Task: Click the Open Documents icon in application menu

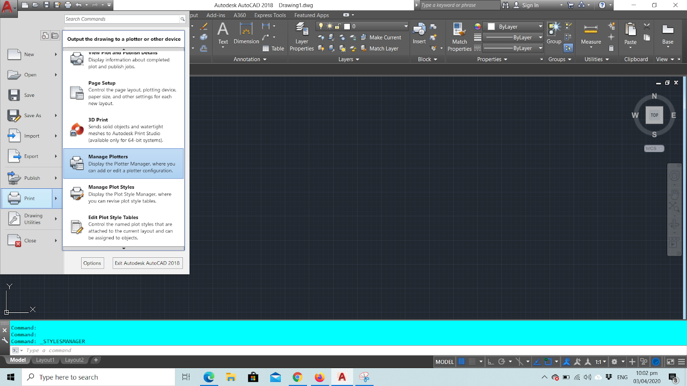Action: click(x=55, y=36)
